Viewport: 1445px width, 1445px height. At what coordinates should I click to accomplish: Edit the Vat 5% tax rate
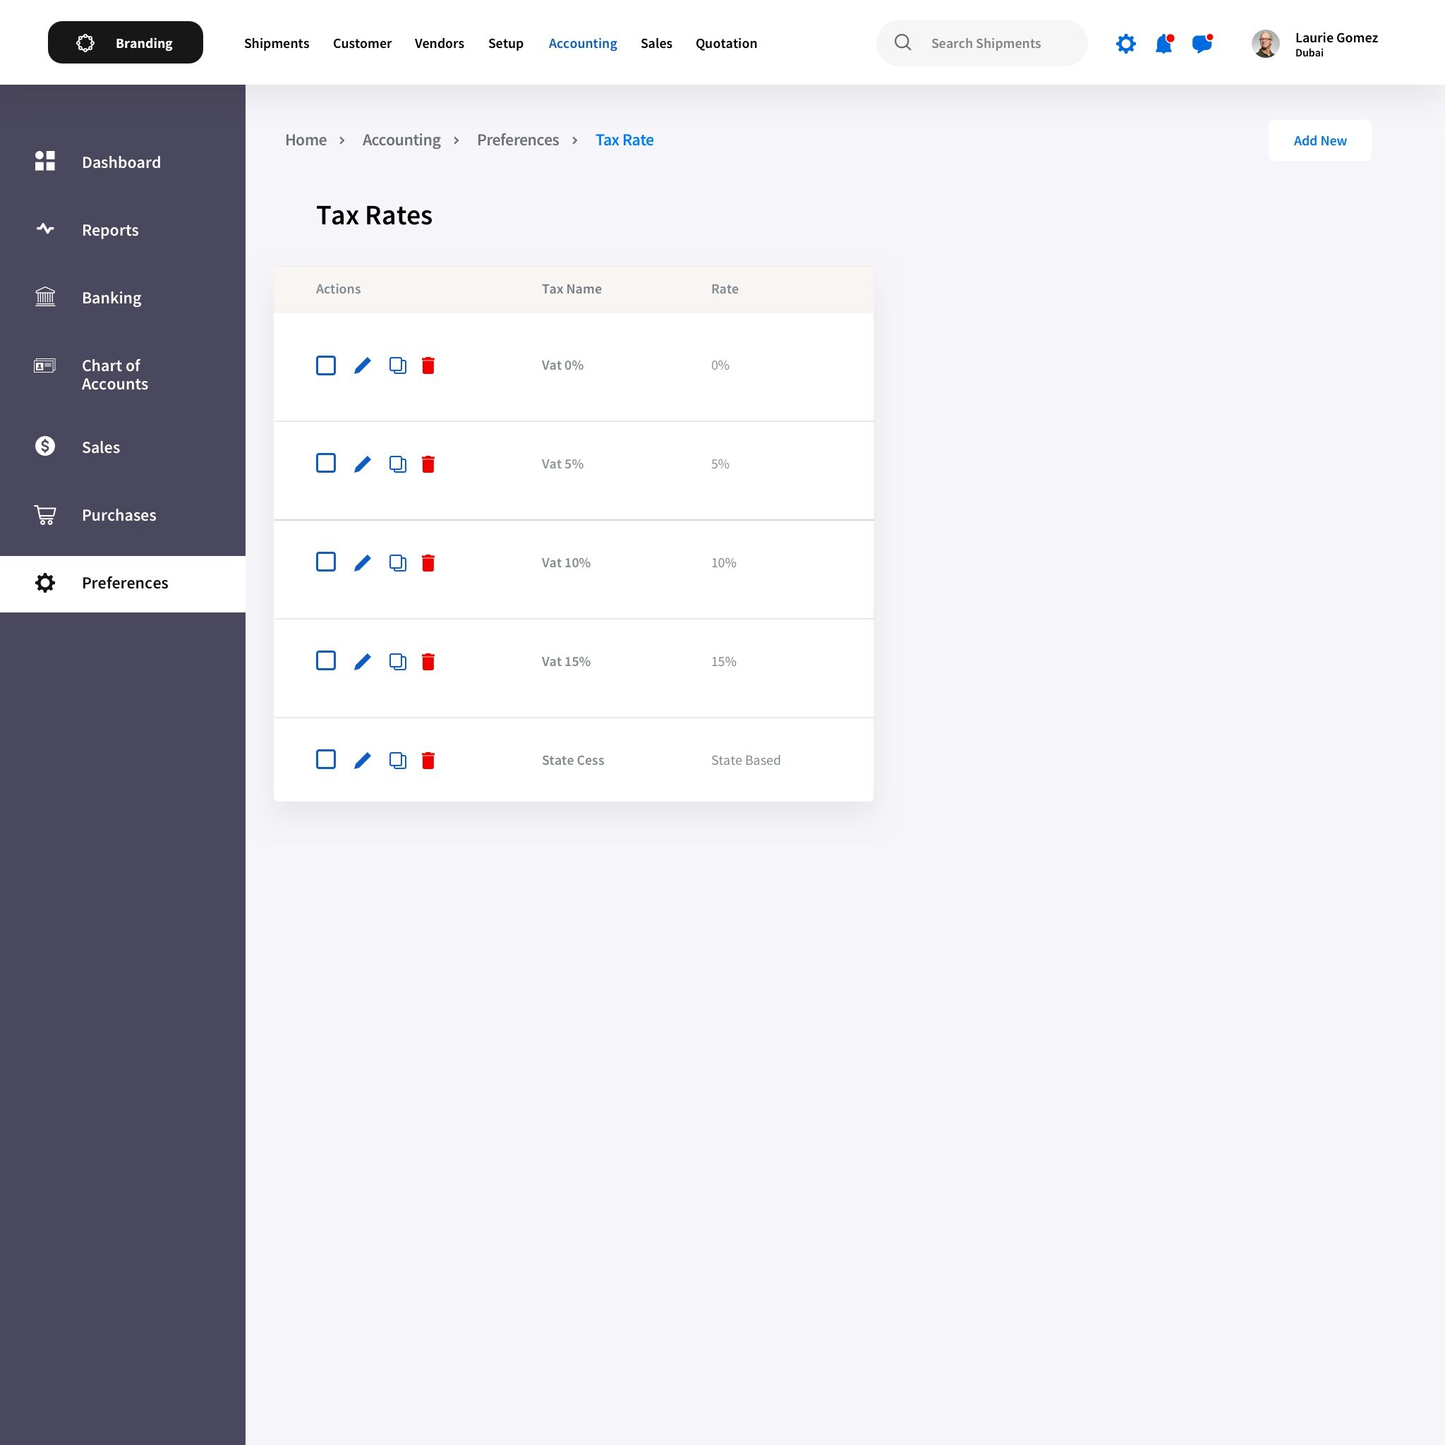tap(362, 464)
